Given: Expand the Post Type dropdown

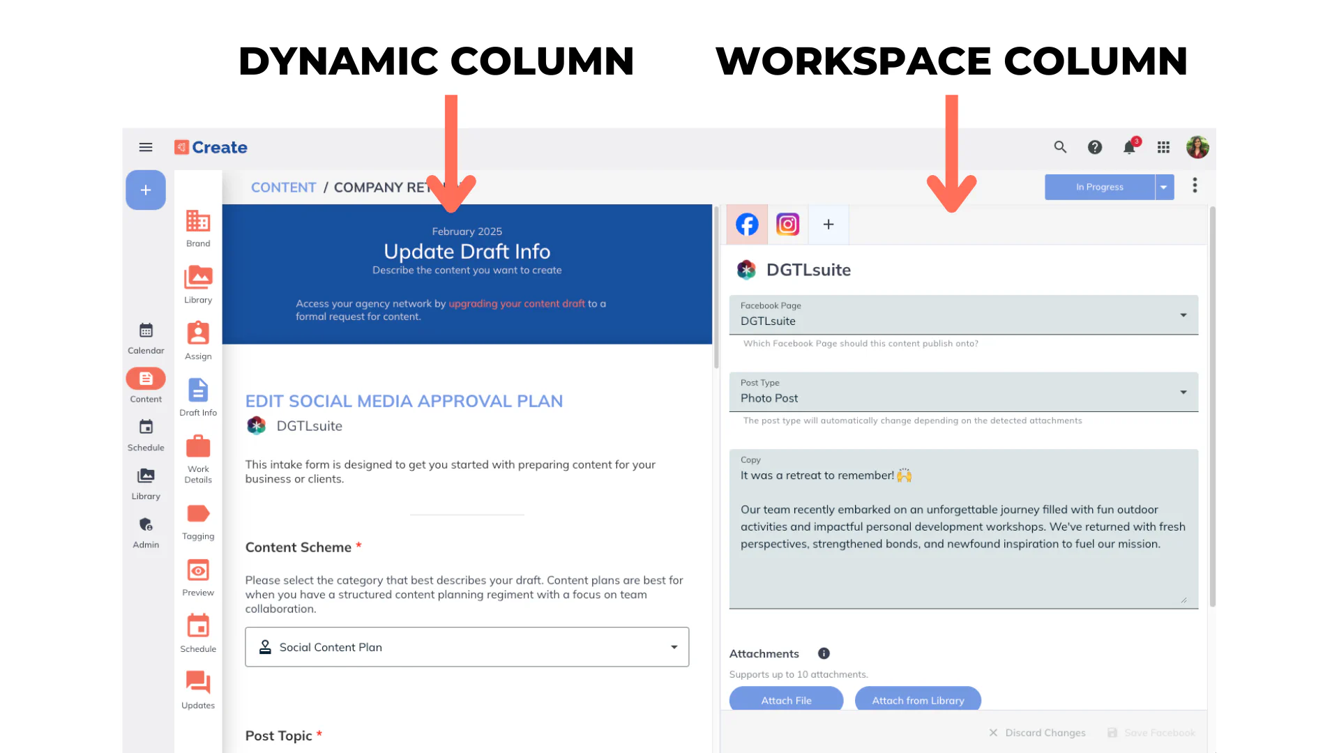Looking at the screenshot, I should tap(1183, 392).
